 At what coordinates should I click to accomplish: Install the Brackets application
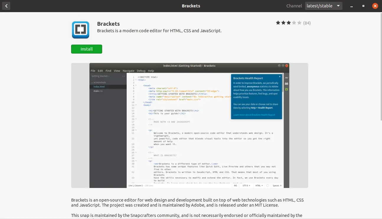86,49
